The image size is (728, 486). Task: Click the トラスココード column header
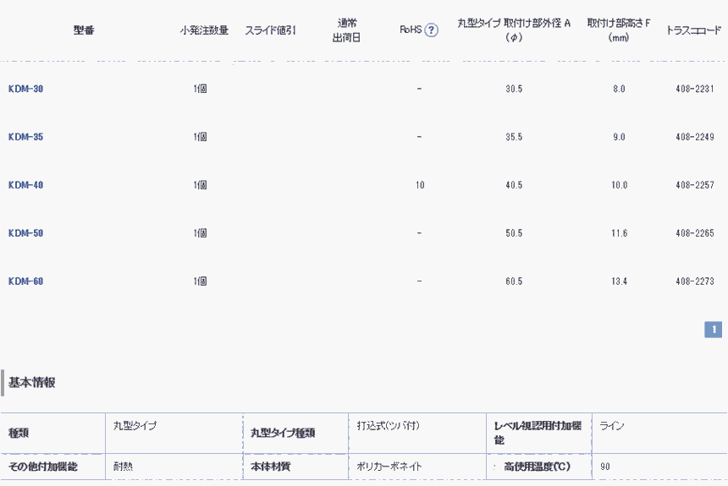click(694, 30)
